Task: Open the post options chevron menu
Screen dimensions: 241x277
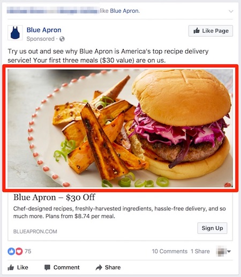Action: tap(231, 11)
